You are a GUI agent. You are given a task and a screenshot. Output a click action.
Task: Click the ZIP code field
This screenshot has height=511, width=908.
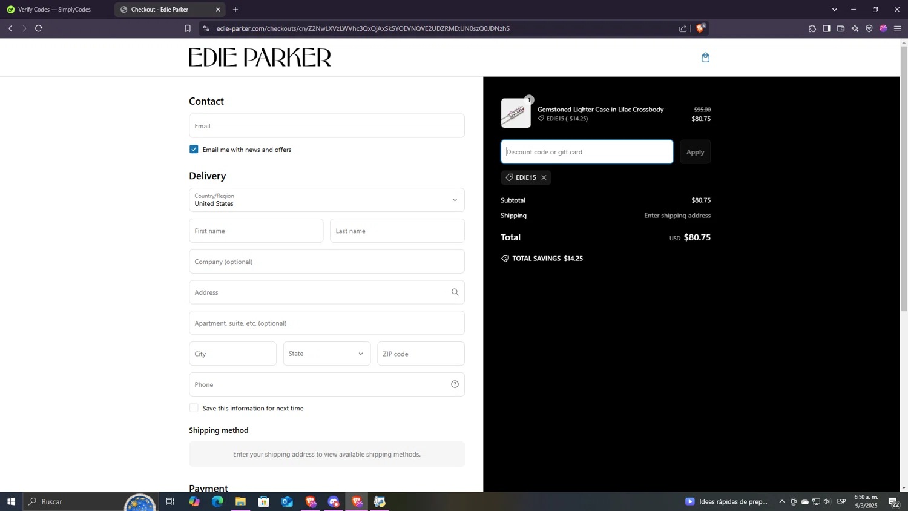421,354
